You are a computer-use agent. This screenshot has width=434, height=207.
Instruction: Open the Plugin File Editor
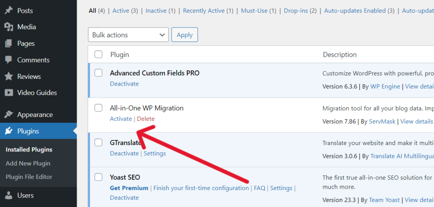(29, 177)
